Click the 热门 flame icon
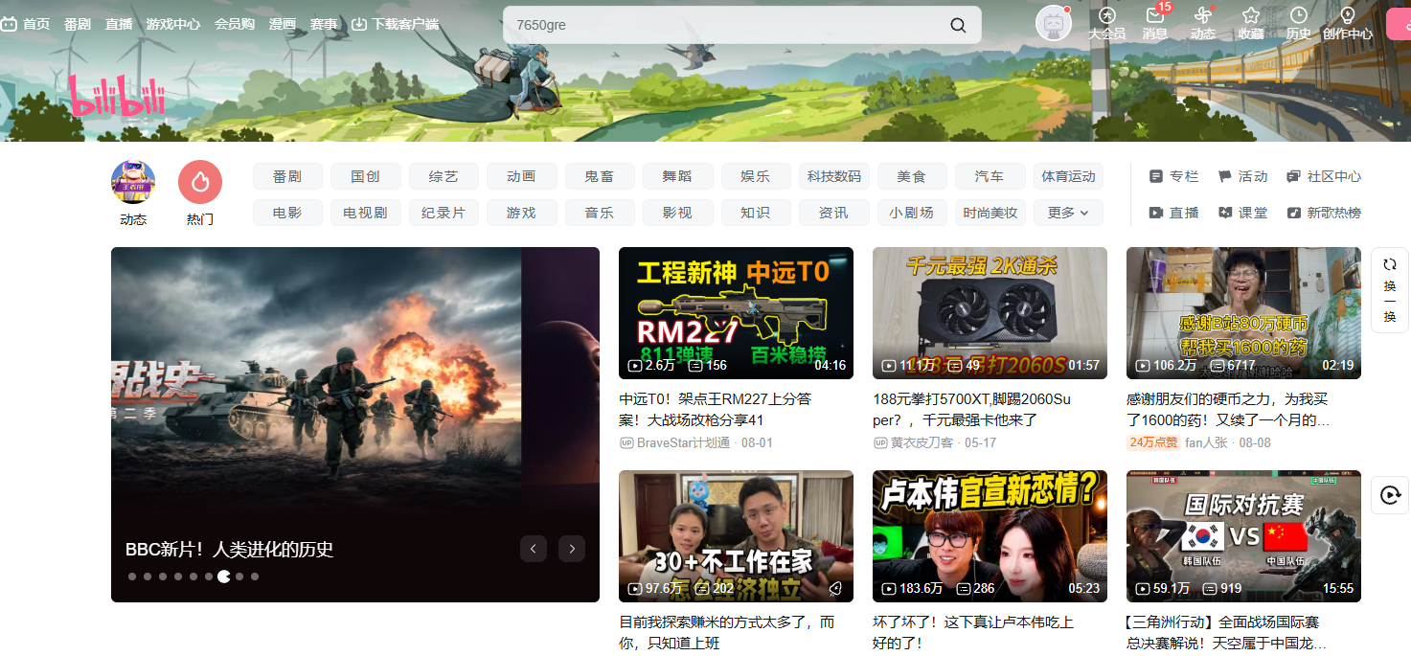Viewport: 1411px width, 656px height. coord(200,182)
